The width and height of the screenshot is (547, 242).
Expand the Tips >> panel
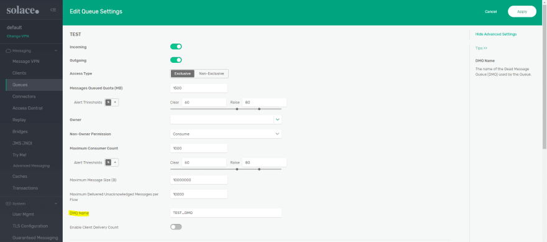481,48
